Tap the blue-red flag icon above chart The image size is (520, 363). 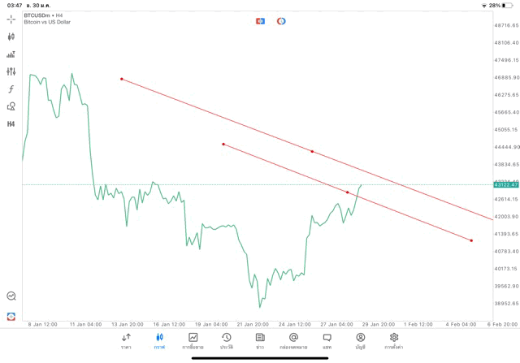(x=260, y=20)
